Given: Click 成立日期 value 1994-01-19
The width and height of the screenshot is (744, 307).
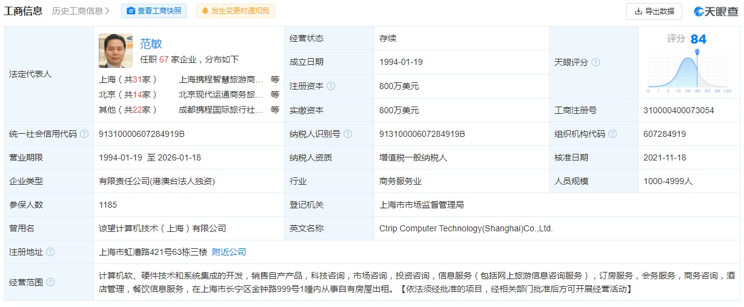Looking at the screenshot, I should (x=401, y=62).
